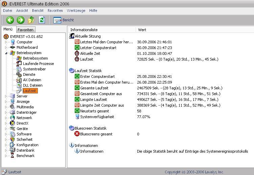Expand the Netzwerk tree node
The image size is (254, 175).
[6, 118]
